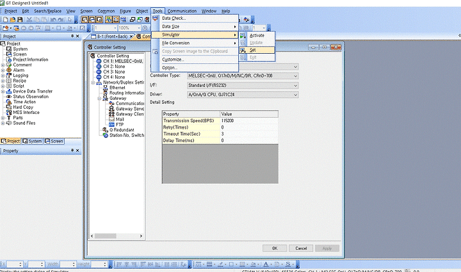This screenshot has height=272, width=461.
Task: Open the Driver A/QnA/Q CPU dropdown
Action: (295, 95)
